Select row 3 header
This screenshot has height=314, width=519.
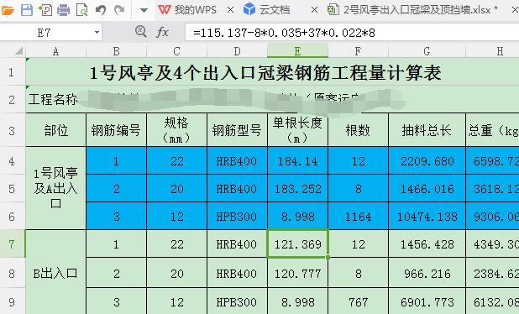pyautogui.click(x=13, y=130)
